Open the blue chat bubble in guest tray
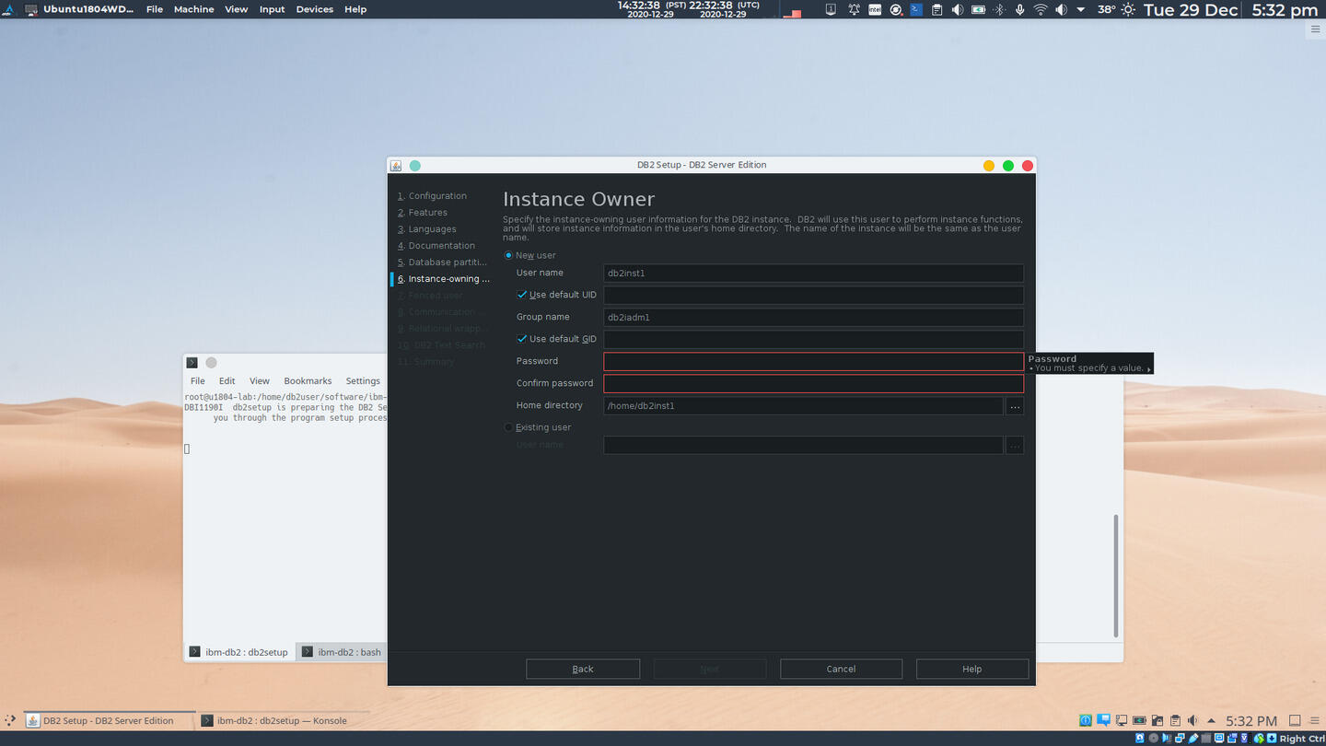 coord(1104,720)
